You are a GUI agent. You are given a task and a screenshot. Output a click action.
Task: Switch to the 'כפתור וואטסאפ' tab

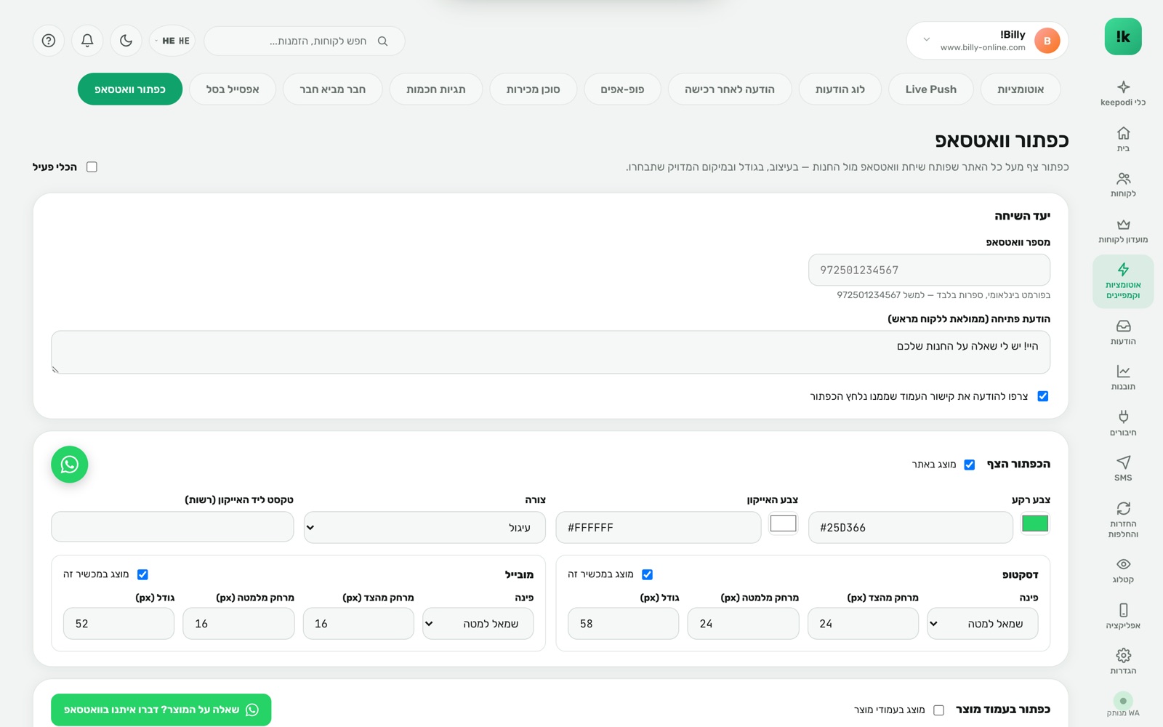pyautogui.click(x=130, y=89)
